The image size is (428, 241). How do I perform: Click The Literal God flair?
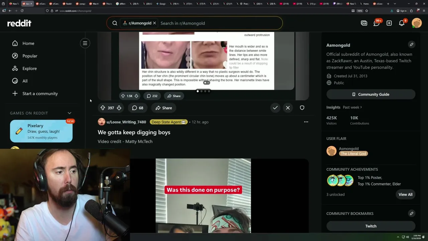353,154
